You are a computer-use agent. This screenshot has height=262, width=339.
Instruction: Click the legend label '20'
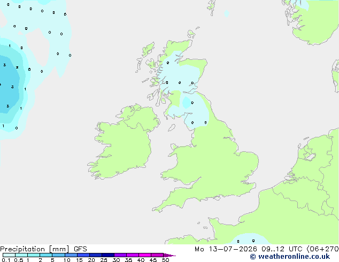pyautogui.click(x=91, y=260)
